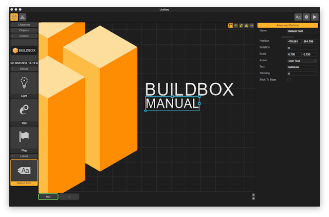The image size is (329, 217).
Task: Click the Advanced Options button
Action: 287,25
